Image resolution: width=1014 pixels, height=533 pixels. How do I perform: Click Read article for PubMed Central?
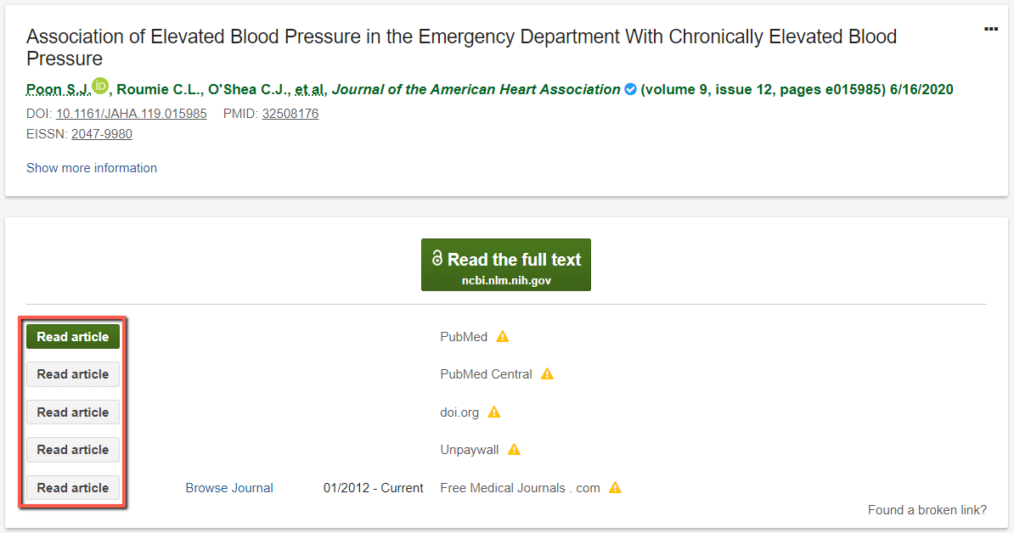click(x=73, y=374)
